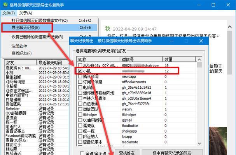Screen dimensions: 236x155
Task: Select 白妞漫画 in the main friend list
Action: coord(13,100)
